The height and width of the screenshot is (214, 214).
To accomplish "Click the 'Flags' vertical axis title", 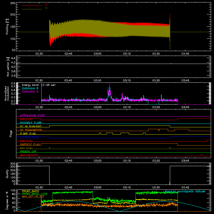I will tap(11, 133).
